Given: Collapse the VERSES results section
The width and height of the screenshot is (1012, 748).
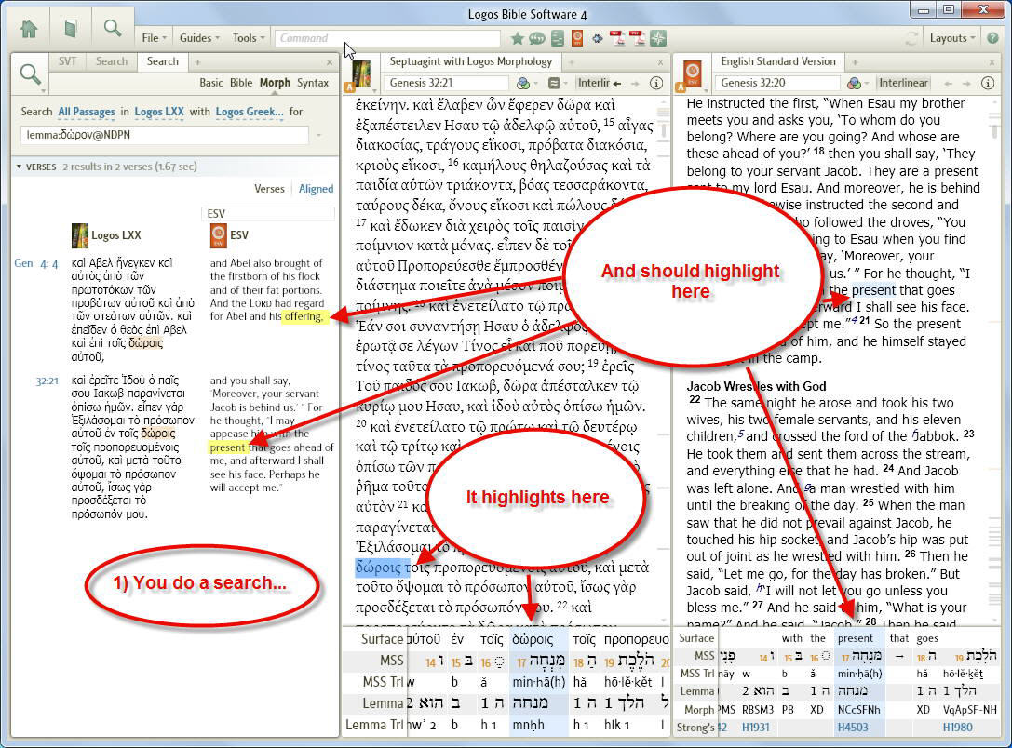Looking at the screenshot, I should [x=19, y=167].
